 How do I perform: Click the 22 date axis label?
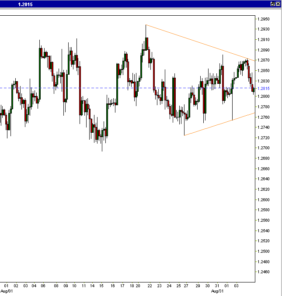(150, 286)
